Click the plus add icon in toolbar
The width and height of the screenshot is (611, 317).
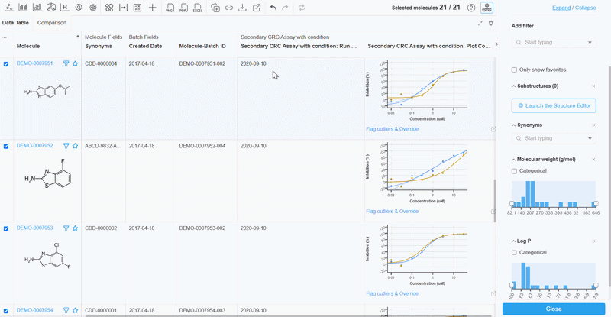152,8
